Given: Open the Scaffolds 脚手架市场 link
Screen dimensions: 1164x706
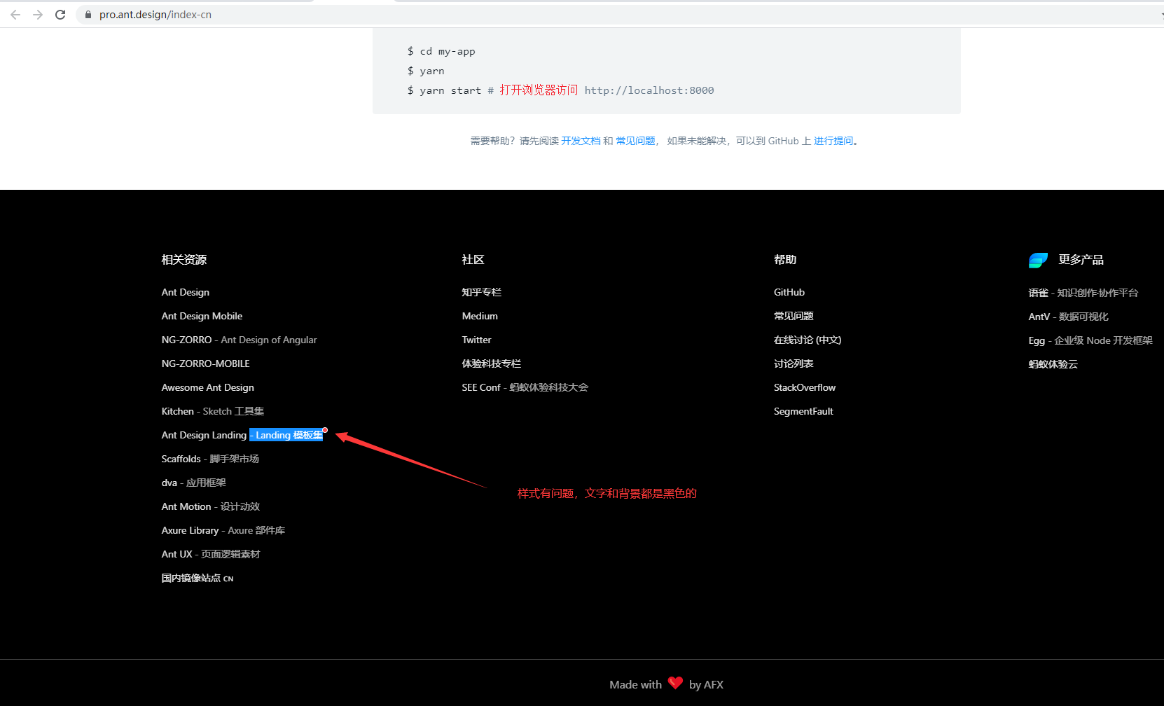Looking at the screenshot, I should pyautogui.click(x=209, y=459).
